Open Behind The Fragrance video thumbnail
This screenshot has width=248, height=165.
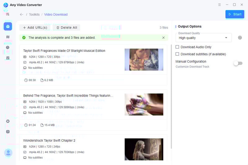click(144, 104)
